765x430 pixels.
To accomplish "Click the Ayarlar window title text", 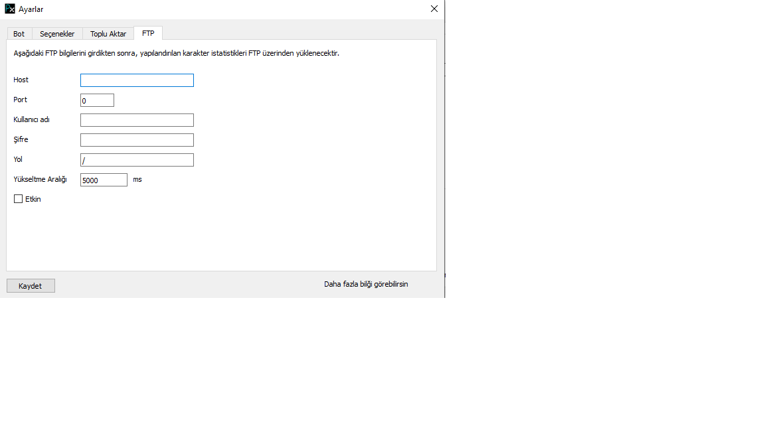I will 31,9.
